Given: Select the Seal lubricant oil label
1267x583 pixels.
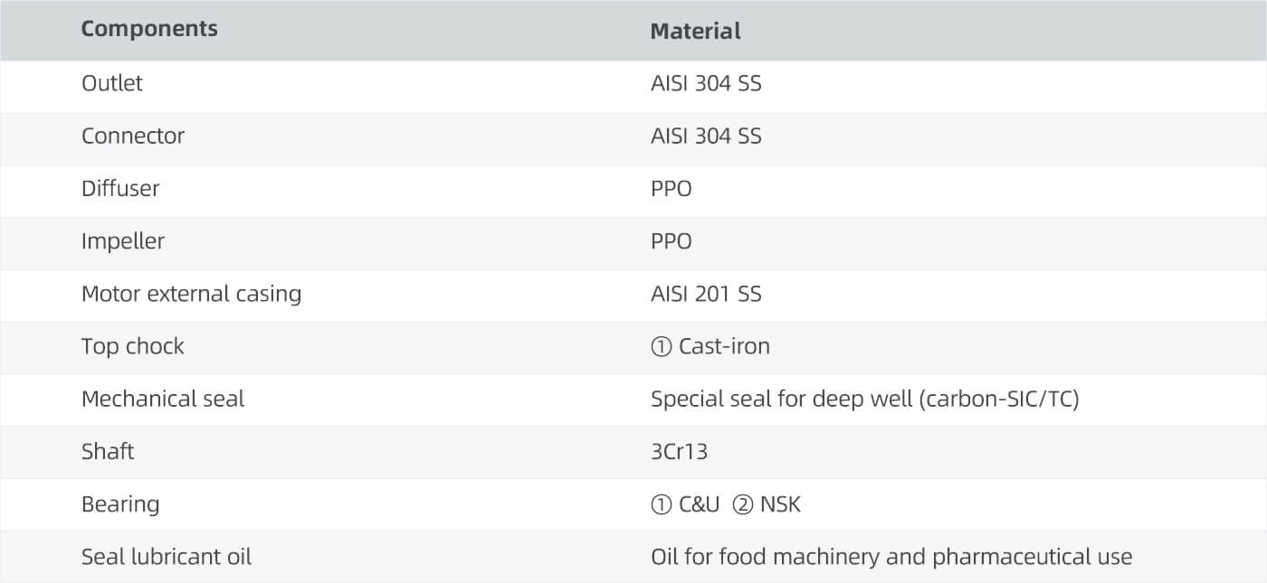Looking at the screenshot, I should (x=167, y=557).
